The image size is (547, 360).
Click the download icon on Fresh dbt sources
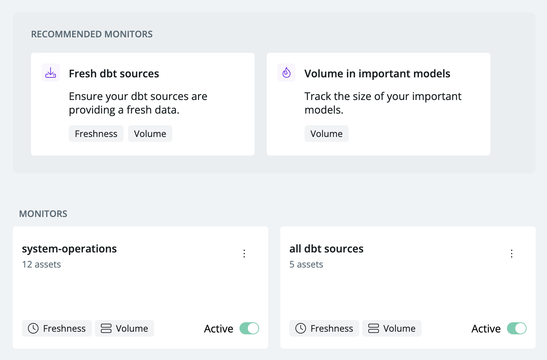[51, 72]
